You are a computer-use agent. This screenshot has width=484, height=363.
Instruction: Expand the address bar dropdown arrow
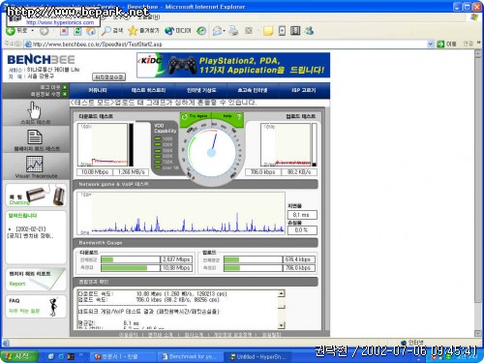[430, 44]
